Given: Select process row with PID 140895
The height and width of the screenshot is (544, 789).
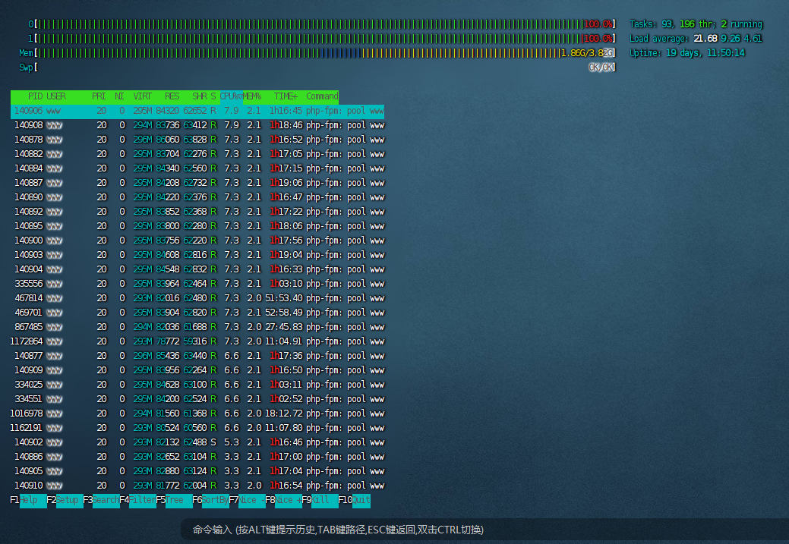Looking at the screenshot, I should [x=197, y=226].
